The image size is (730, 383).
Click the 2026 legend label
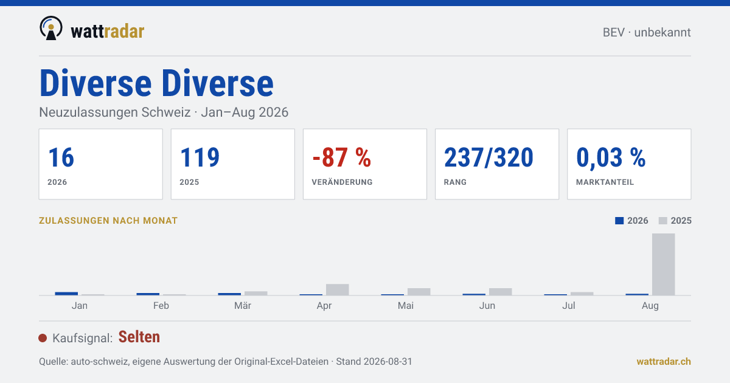point(638,221)
